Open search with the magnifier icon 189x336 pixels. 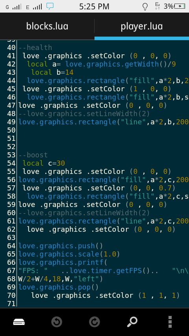pos(132,322)
